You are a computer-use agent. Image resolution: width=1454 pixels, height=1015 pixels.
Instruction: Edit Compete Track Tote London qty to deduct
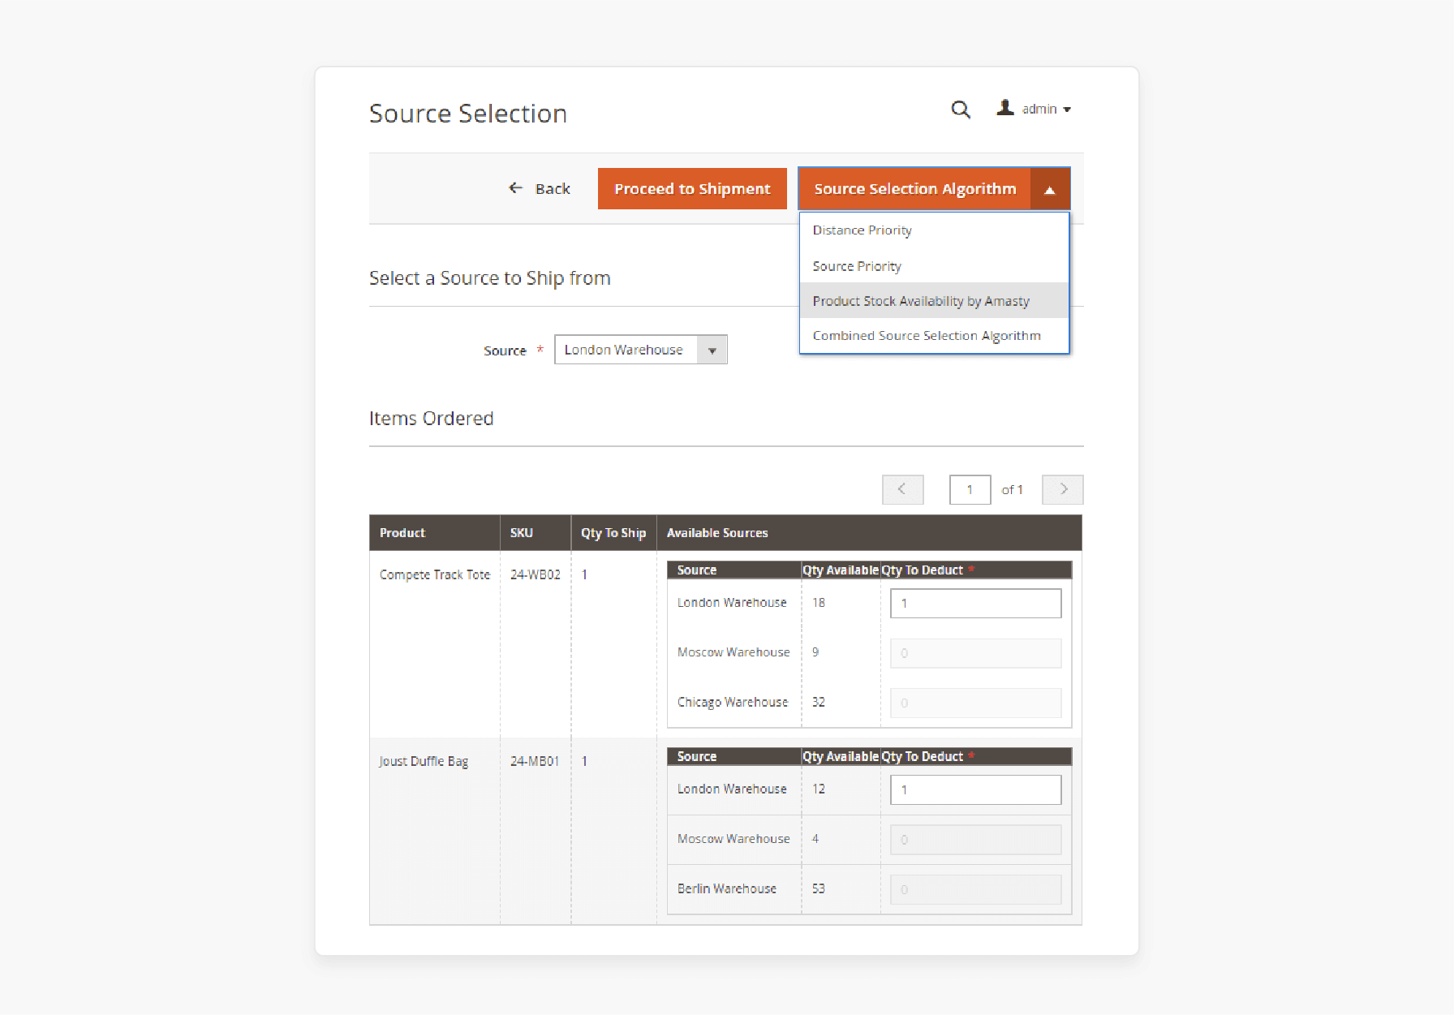click(975, 603)
